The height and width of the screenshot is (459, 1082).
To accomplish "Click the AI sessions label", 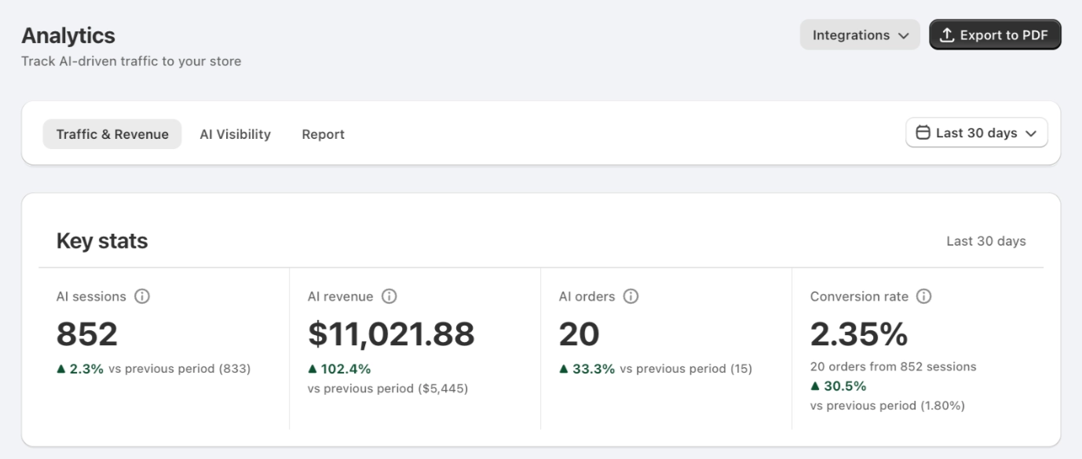I will point(91,297).
